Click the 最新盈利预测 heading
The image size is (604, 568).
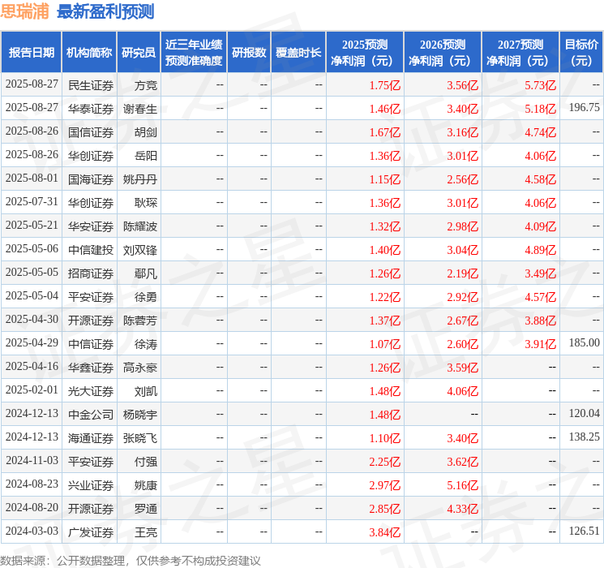point(105,11)
